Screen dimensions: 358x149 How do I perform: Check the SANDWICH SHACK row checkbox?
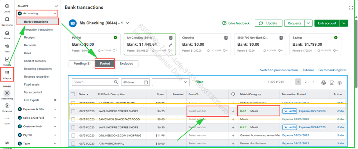[73, 119]
